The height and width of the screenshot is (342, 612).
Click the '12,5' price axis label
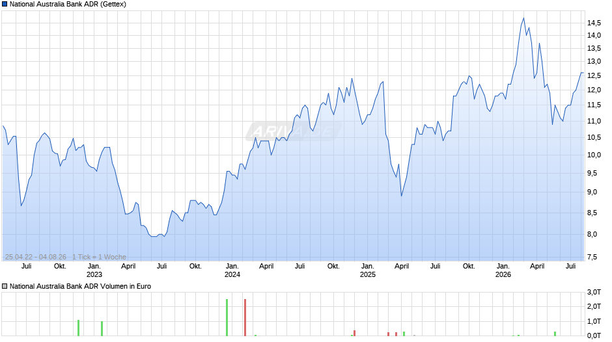(594, 75)
